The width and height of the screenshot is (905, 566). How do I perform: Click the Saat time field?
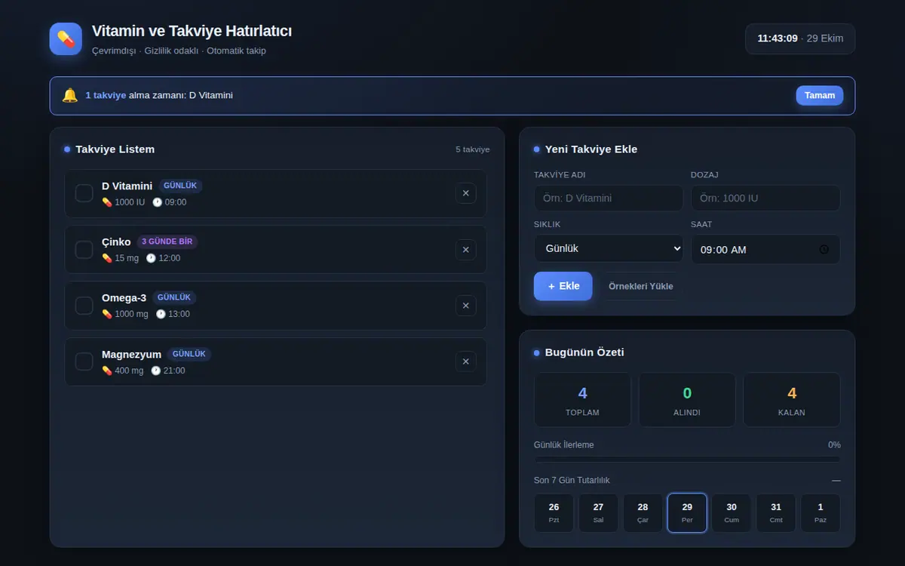765,249
